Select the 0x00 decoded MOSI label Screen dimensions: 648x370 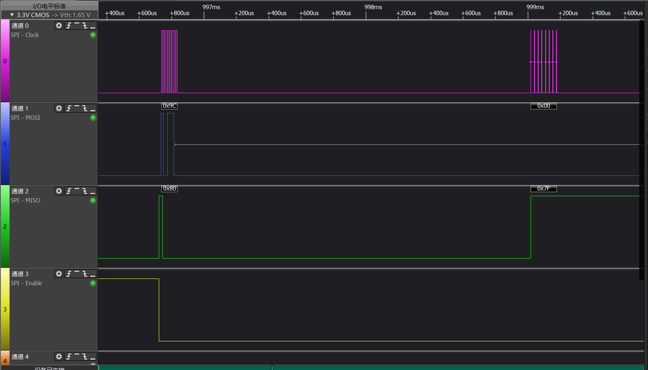pos(544,106)
